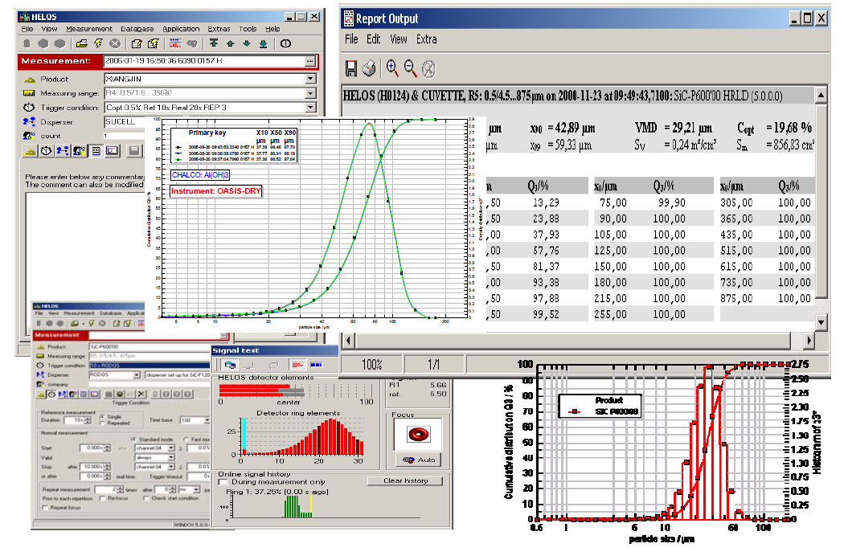The width and height of the screenshot is (844, 556).
Task: Click the Report Output horizontal scroll left arrow
Action: click(x=348, y=341)
